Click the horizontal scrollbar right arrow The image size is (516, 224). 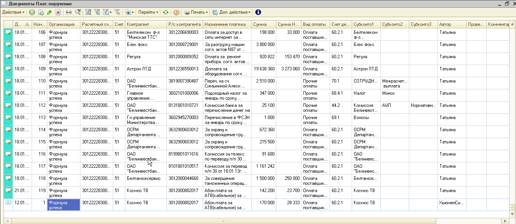(x=505, y=221)
